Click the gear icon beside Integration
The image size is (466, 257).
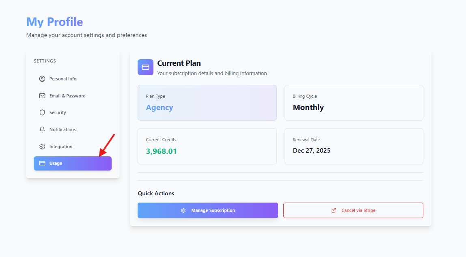click(x=42, y=147)
